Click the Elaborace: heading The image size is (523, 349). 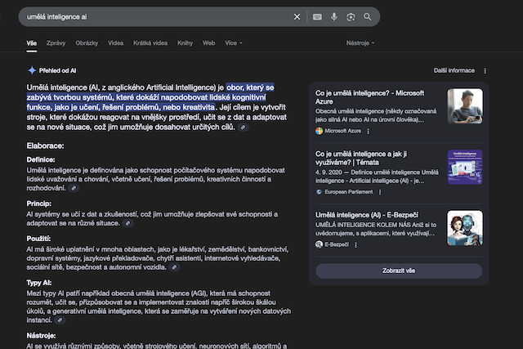click(46, 145)
